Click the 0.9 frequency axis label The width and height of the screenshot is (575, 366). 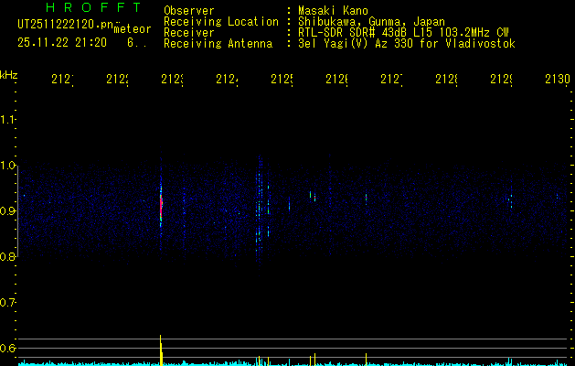coord(7,210)
